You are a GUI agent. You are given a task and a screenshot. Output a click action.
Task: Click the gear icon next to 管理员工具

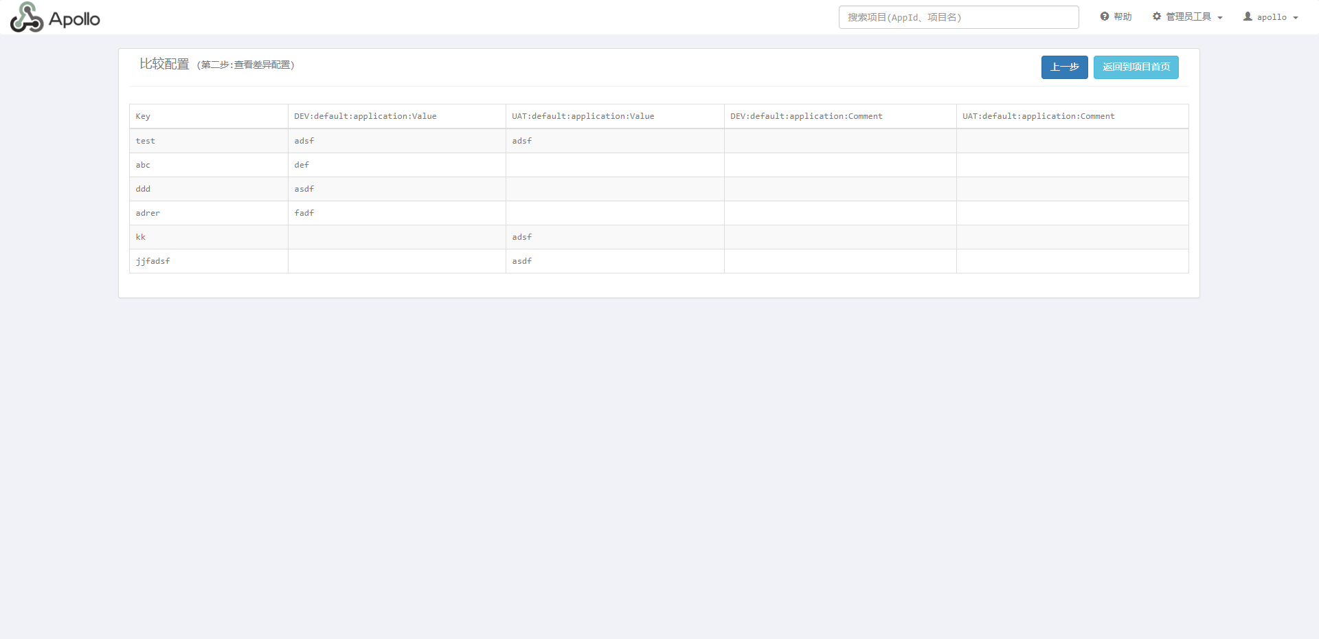[x=1156, y=16]
